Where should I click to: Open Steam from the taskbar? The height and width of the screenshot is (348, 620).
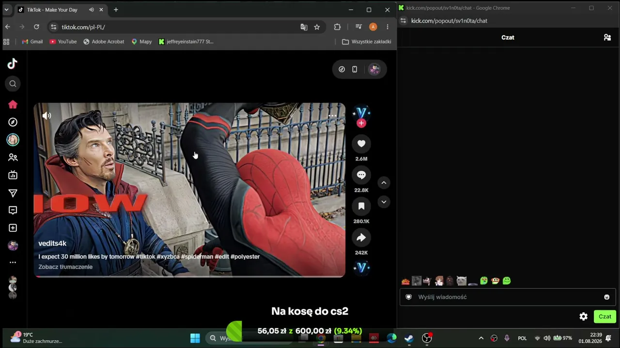(x=409, y=338)
